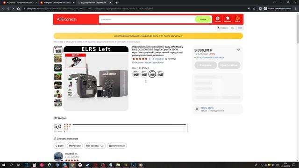Click the green Найти search button

[203, 20]
